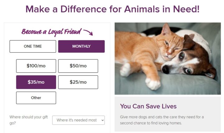The image size is (224, 133).
Task: Pick the $100/mo gift amount
Action: pos(36,66)
